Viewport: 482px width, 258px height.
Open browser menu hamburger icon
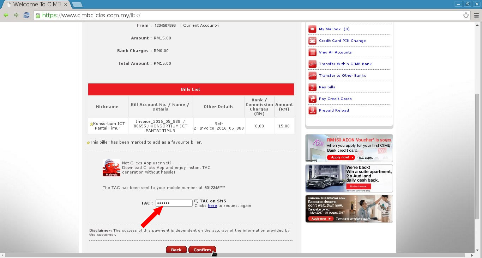tap(476, 15)
